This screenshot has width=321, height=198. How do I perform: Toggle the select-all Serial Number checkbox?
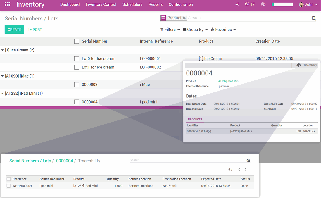coord(77,41)
